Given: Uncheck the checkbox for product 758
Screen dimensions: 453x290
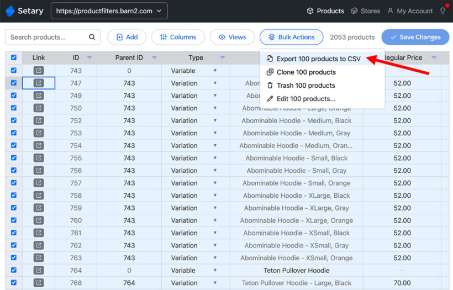Looking at the screenshot, I should 14,195.
